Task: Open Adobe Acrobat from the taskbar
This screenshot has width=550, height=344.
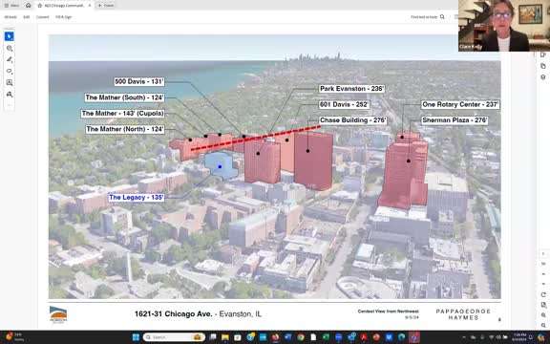Action: tap(364, 337)
